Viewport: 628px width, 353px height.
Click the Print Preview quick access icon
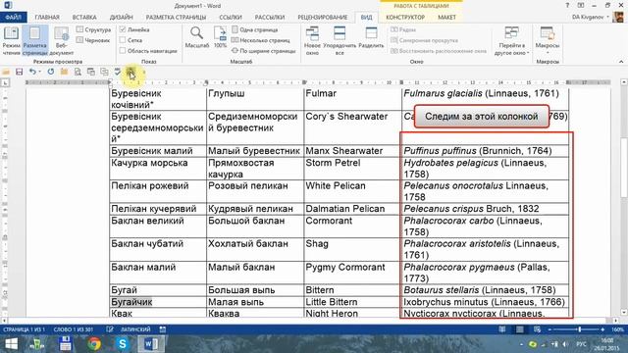coord(78,72)
